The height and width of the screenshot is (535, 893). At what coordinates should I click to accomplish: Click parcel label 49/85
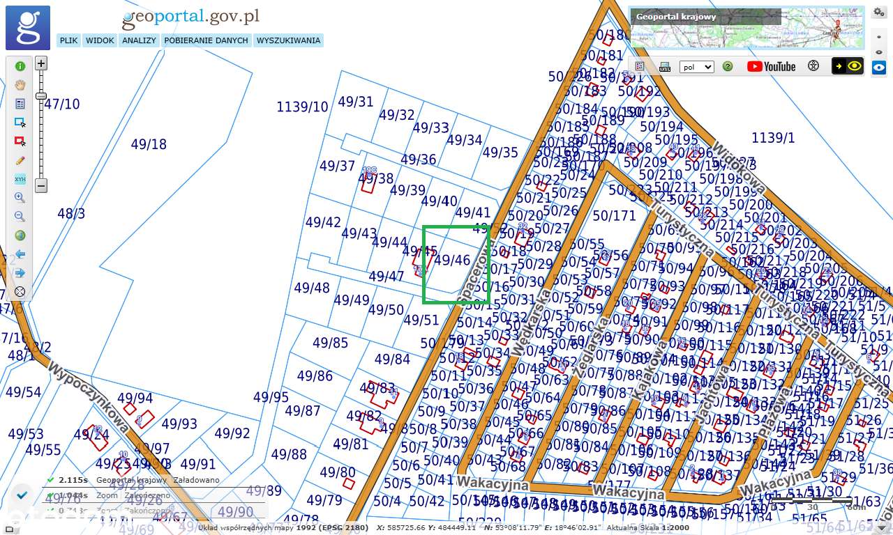(331, 343)
